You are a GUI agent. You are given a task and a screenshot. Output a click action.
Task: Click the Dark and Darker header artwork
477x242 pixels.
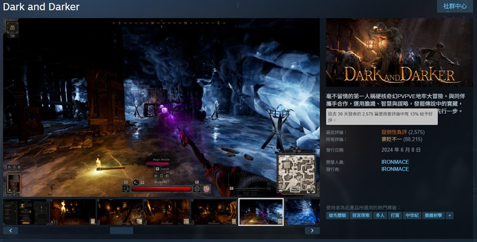[x=399, y=52]
